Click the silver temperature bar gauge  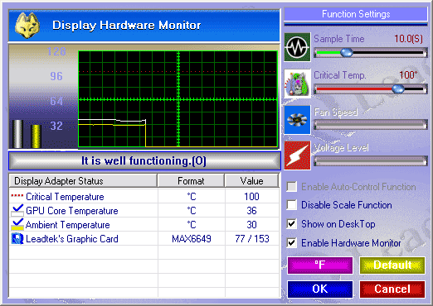point(18,134)
